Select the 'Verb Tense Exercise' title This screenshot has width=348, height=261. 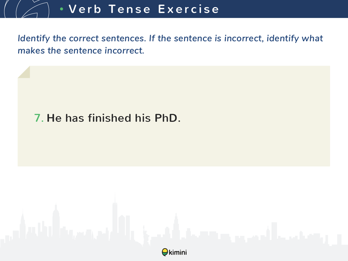144,9
